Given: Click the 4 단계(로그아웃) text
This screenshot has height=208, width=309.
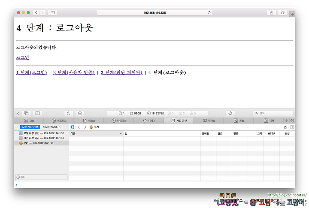Looking at the screenshot, I should click(167, 72).
